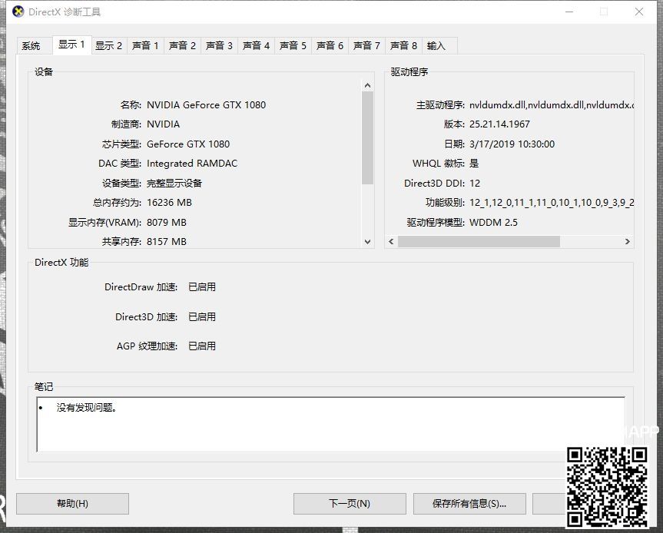The width and height of the screenshot is (663, 533).
Task: Click right arrow of driver horizontal scrollbar
Action: click(628, 241)
